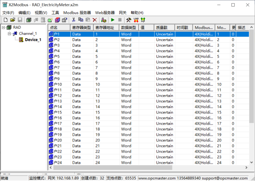255x181 pixels.
Task: Click Data in the 户22 row
Action: 76,152
